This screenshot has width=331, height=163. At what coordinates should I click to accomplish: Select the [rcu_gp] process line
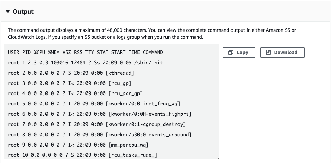69,83
